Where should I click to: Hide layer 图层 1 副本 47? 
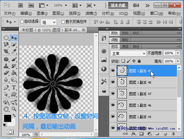pyautogui.click(x=113, y=94)
